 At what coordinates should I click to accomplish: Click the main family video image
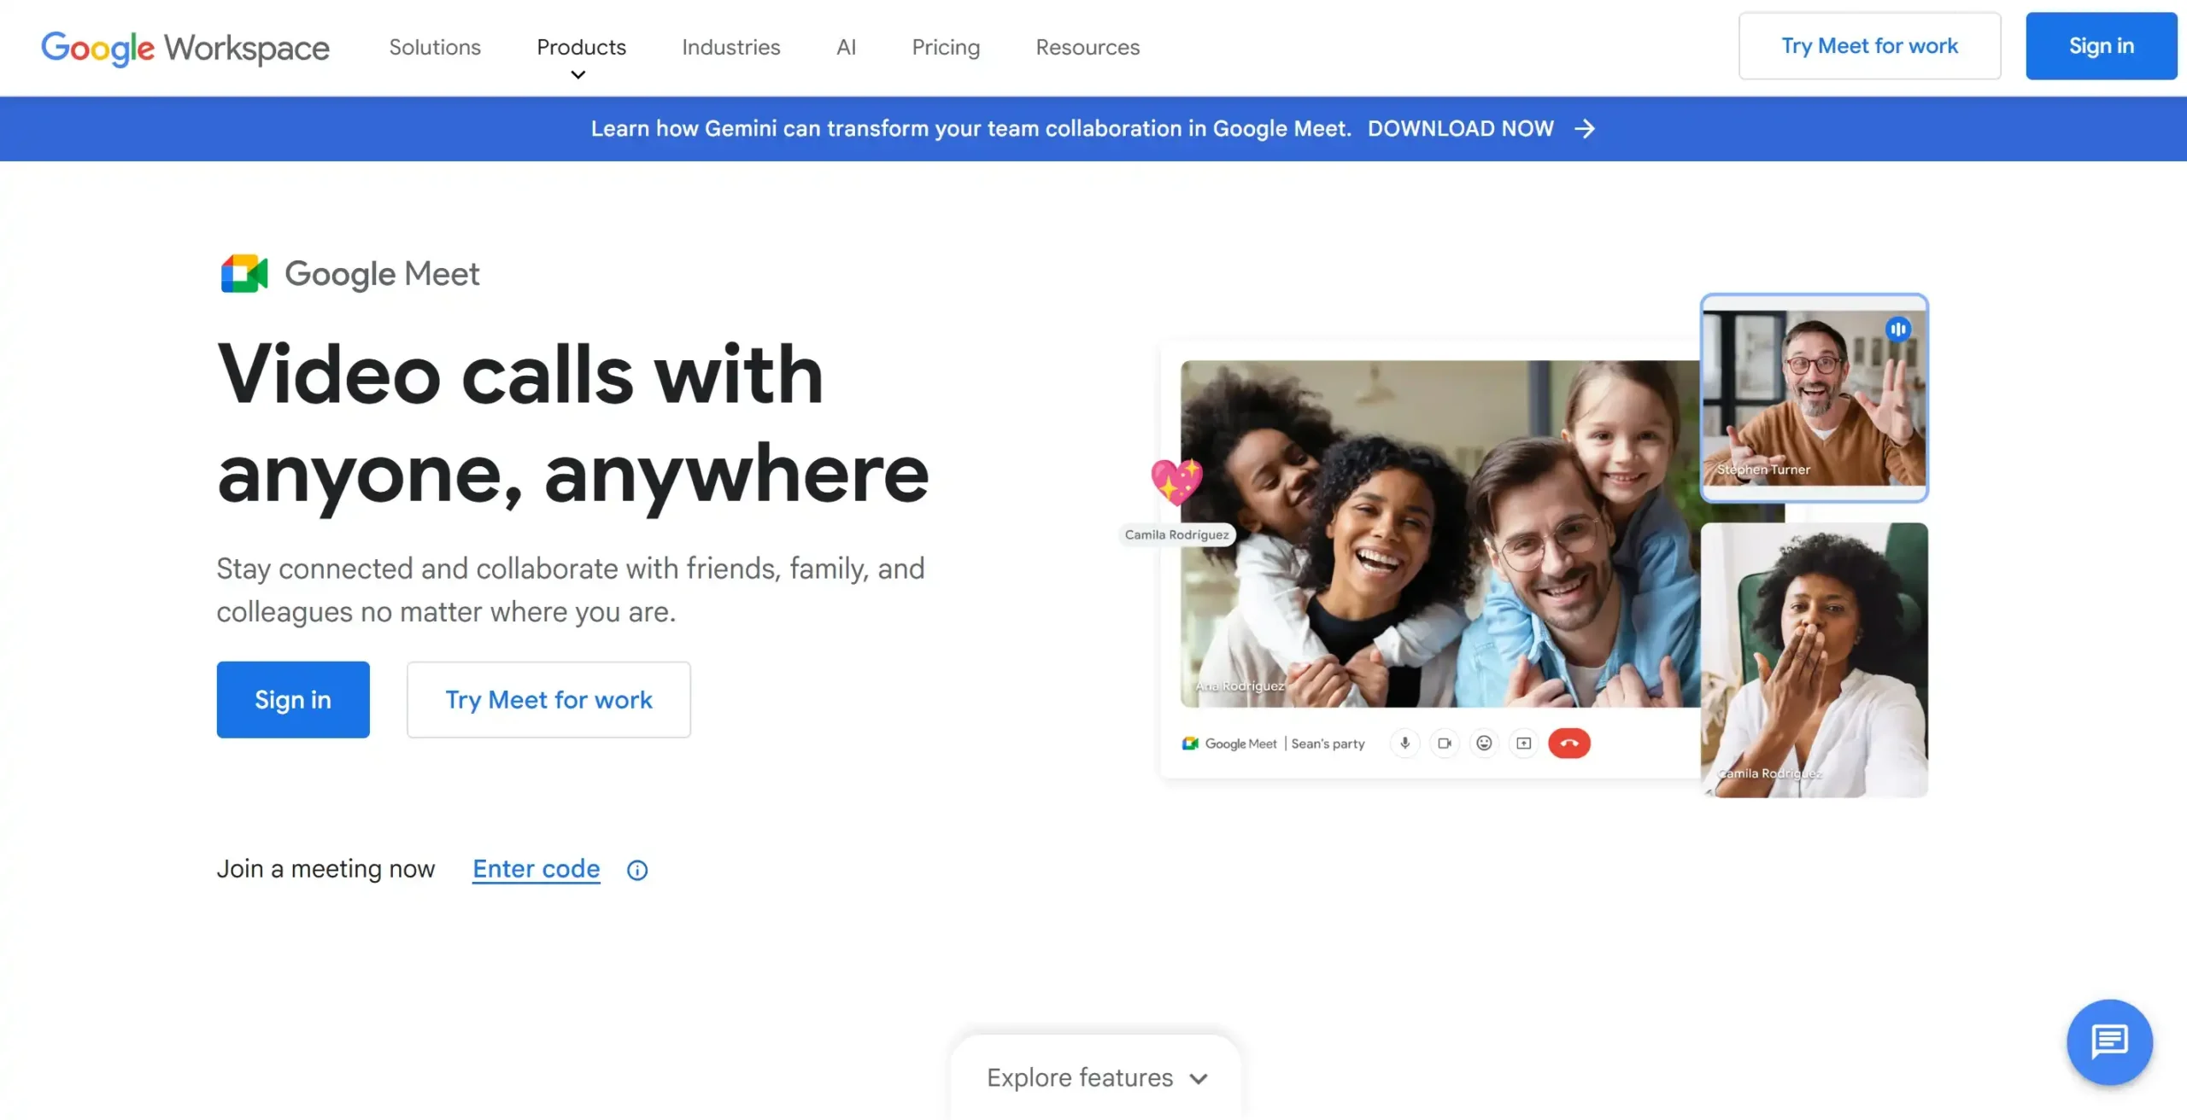click(x=1440, y=534)
